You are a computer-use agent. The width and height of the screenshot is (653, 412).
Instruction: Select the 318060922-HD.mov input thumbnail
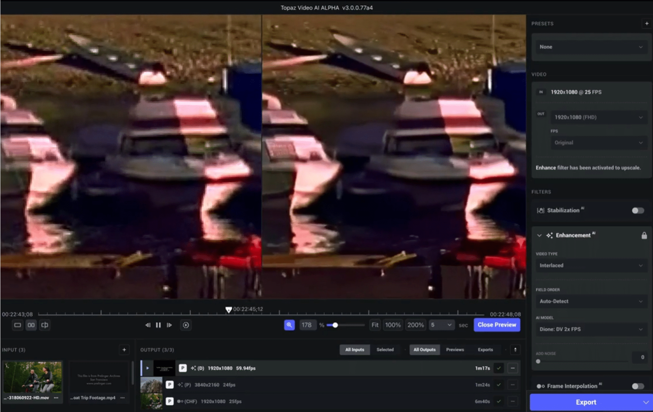33,377
